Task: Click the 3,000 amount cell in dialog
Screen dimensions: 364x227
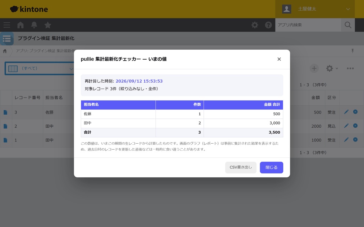Action: pyautogui.click(x=243, y=123)
